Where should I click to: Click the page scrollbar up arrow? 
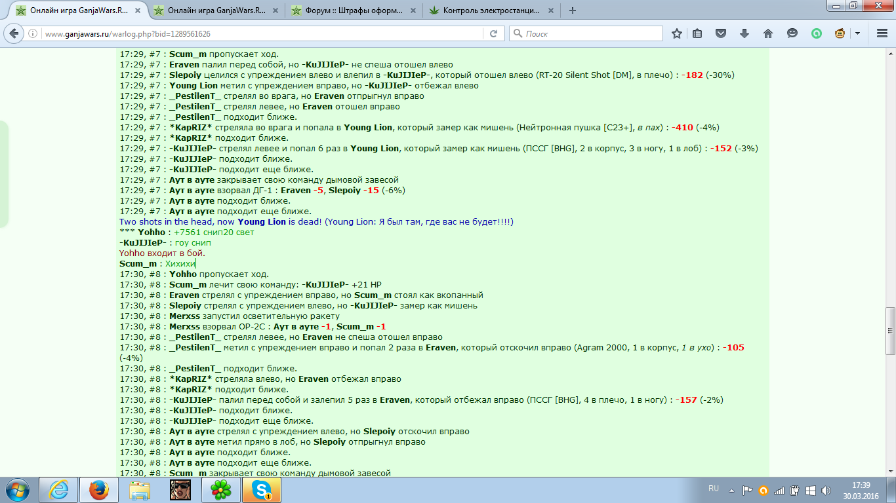tap(890, 52)
